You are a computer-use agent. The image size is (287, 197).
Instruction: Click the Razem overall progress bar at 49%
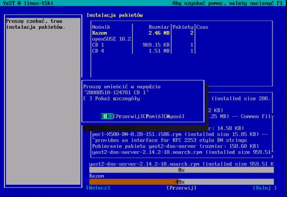pos(182,182)
